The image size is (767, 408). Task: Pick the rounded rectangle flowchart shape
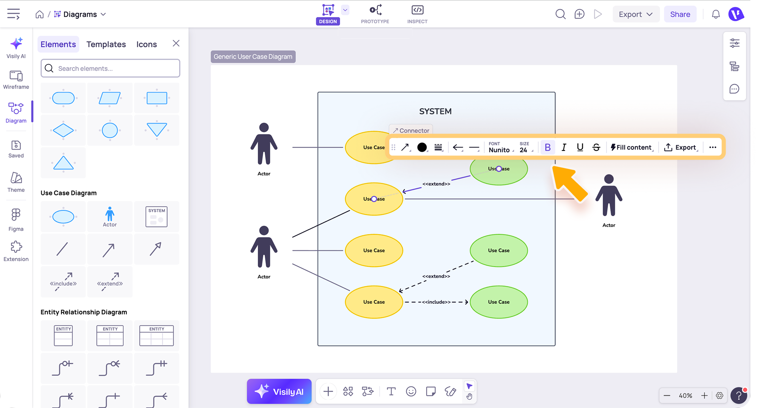[x=63, y=98]
